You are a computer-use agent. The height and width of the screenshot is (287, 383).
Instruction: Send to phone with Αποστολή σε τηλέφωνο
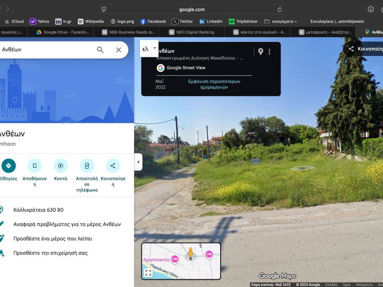87,166
